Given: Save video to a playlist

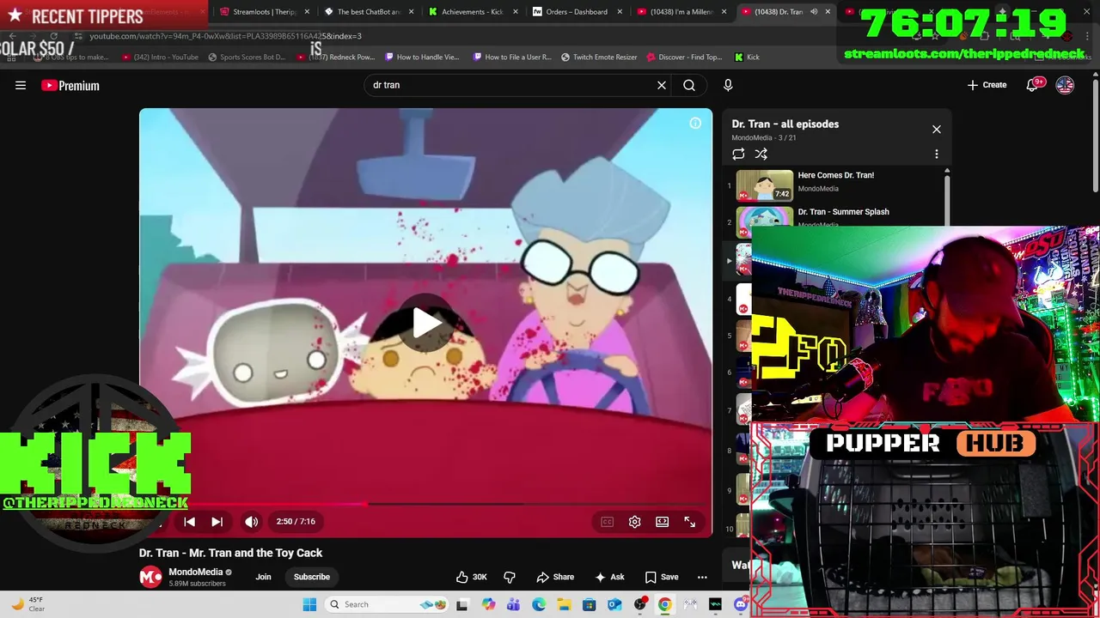Looking at the screenshot, I should coord(662,577).
